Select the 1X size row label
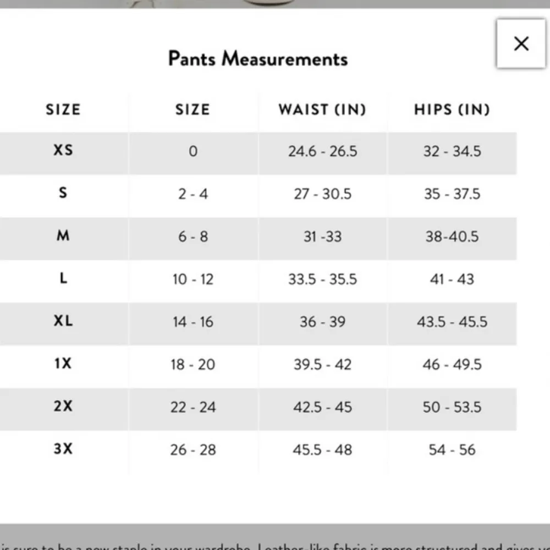The height and width of the screenshot is (550, 550). click(x=63, y=364)
